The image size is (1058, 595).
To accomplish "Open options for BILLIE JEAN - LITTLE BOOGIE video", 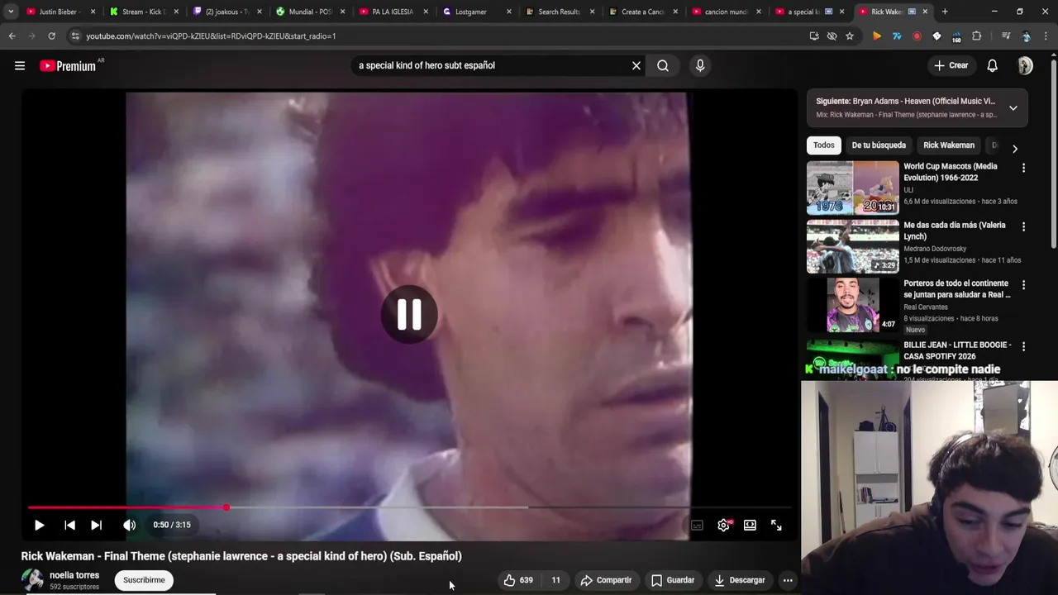I will tap(1023, 347).
